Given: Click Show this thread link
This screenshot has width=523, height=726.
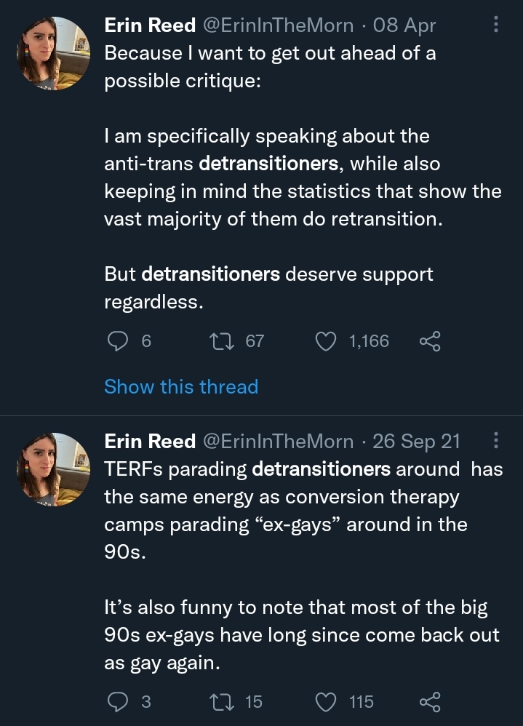Looking at the screenshot, I should coord(181,386).
